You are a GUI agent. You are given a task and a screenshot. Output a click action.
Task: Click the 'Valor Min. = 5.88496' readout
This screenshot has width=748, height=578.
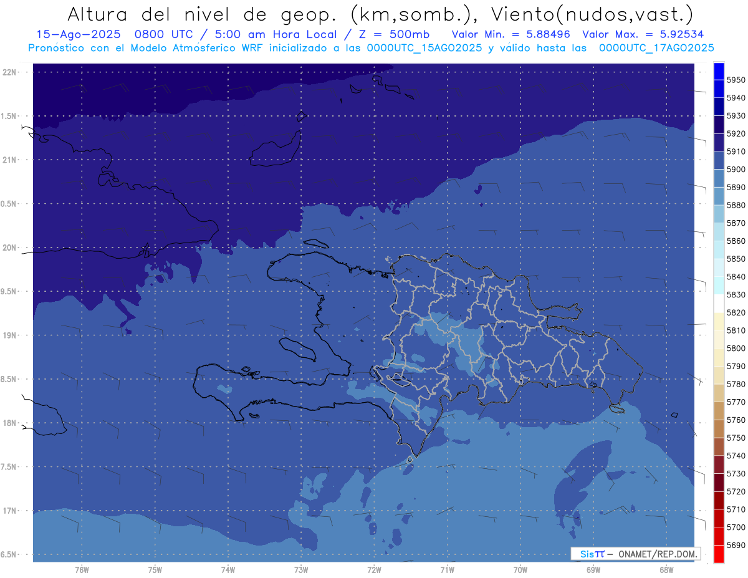[511, 34]
